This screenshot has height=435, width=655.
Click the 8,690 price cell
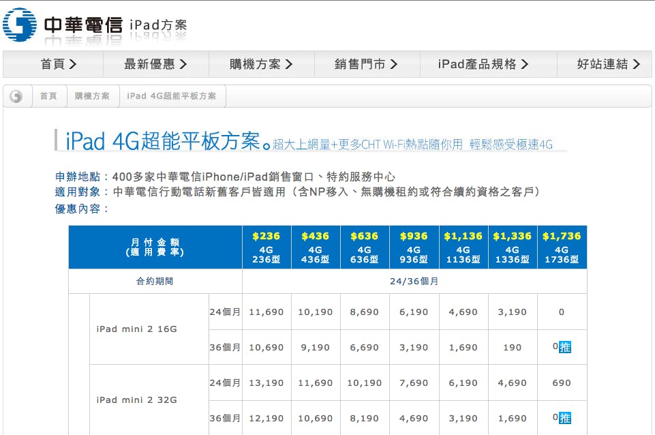tap(365, 312)
